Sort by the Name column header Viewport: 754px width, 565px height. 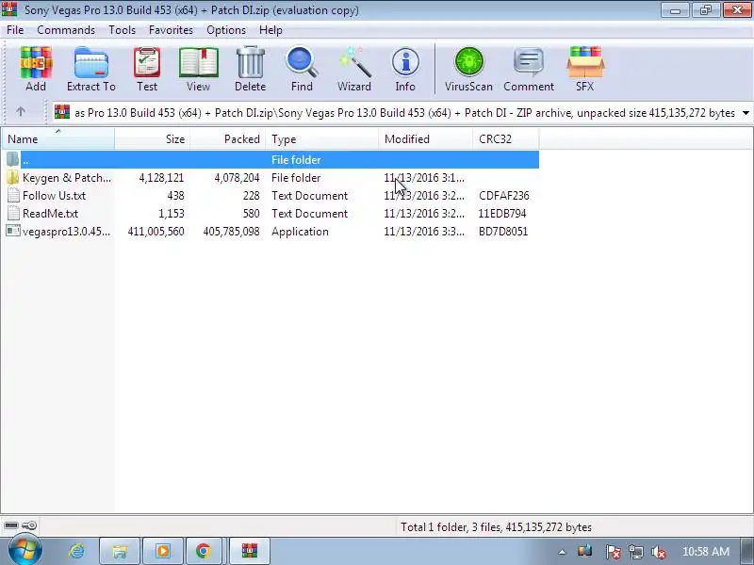58,138
